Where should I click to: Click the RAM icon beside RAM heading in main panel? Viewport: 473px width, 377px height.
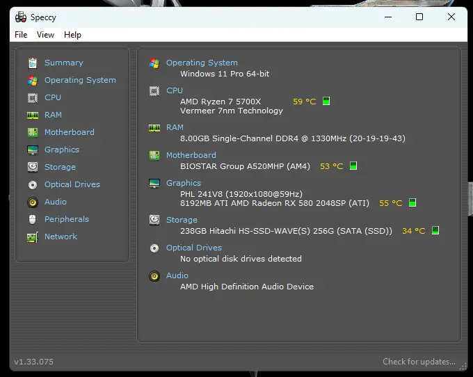pyautogui.click(x=154, y=128)
